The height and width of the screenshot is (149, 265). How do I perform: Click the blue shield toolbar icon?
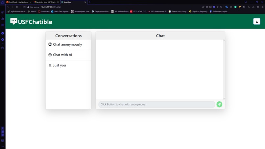(214, 7)
